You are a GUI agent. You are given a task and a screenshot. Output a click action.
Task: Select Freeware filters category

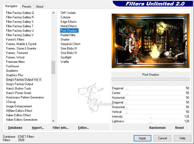(15, 62)
